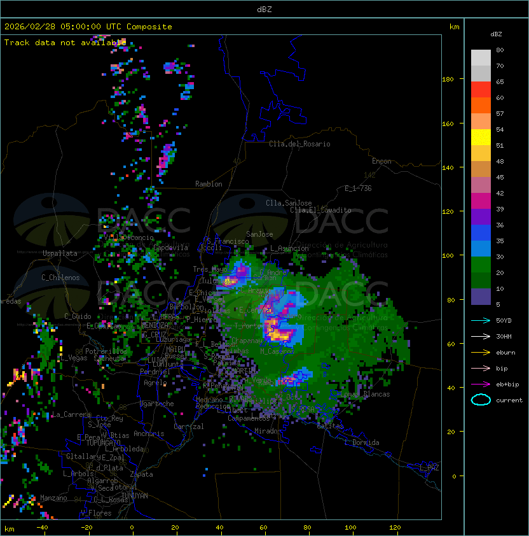Click the 'Uspallata' map label

coord(60,253)
